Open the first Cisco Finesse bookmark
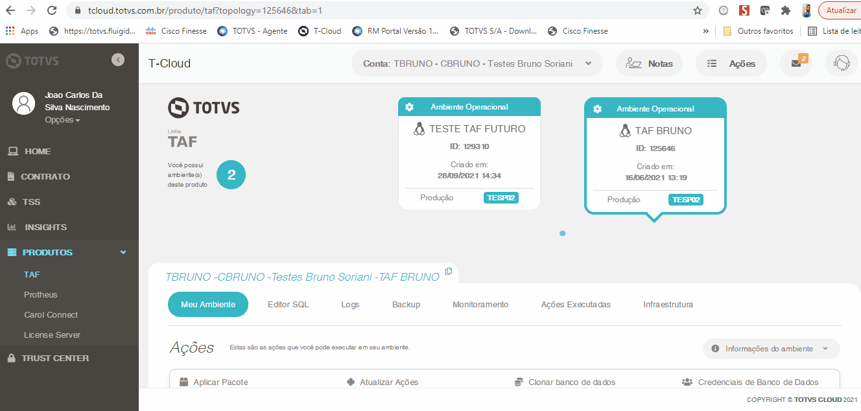861x411 pixels. pos(176,30)
